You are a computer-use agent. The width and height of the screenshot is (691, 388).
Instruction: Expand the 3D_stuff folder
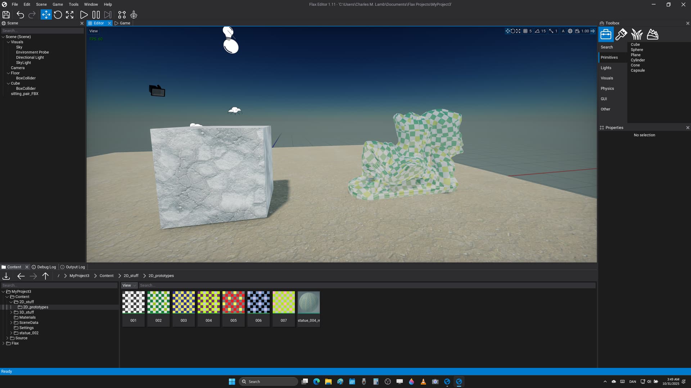(x=11, y=313)
